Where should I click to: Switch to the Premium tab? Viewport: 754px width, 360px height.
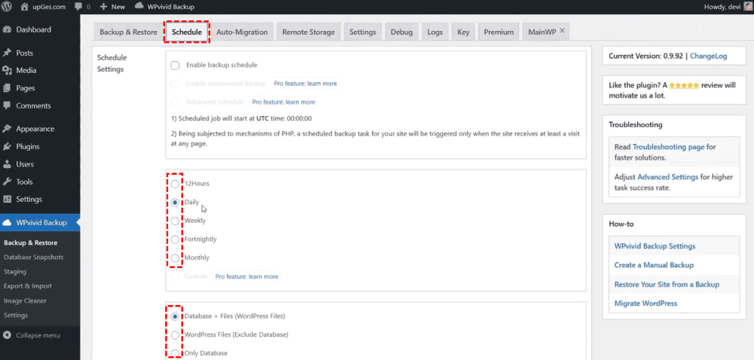coord(498,32)
